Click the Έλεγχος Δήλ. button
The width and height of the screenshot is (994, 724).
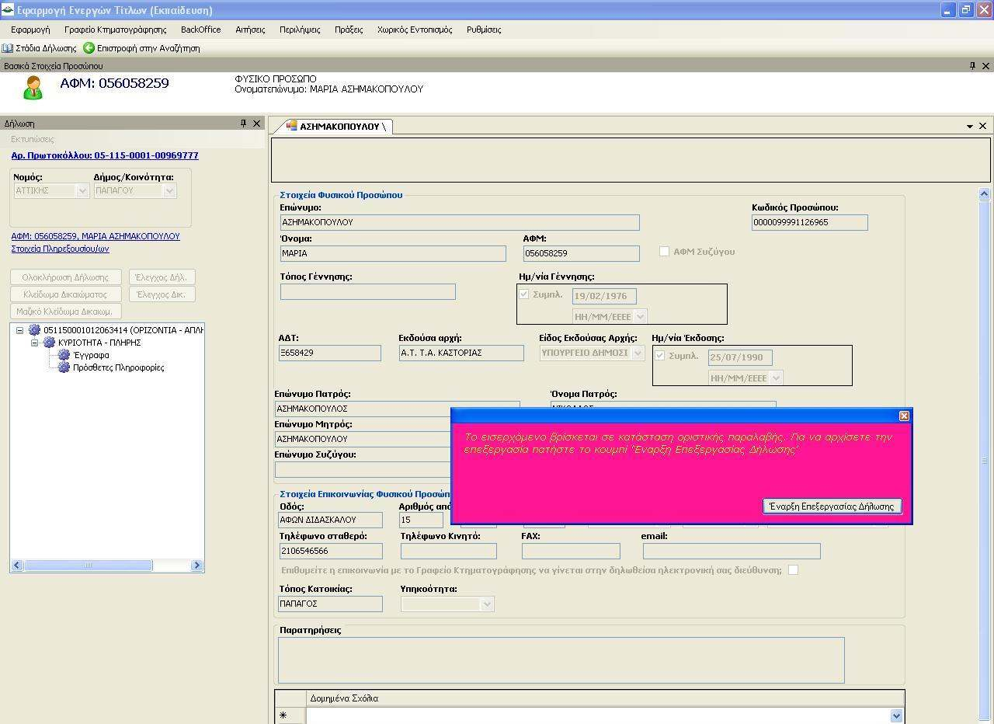pyautogui.click(x=162, y=277)
